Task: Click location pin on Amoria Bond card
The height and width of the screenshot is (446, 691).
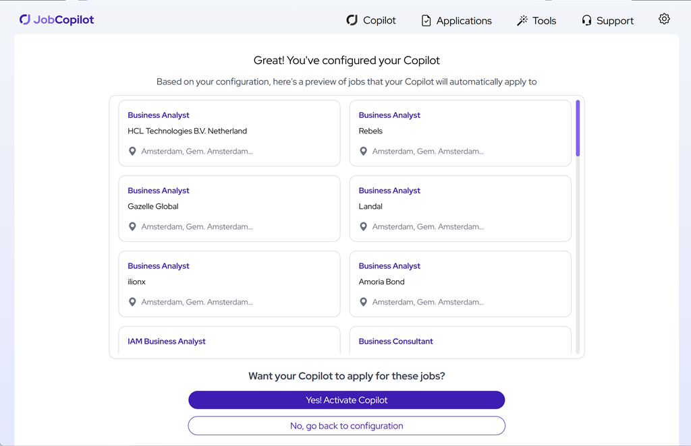Action: pos(363,302)
